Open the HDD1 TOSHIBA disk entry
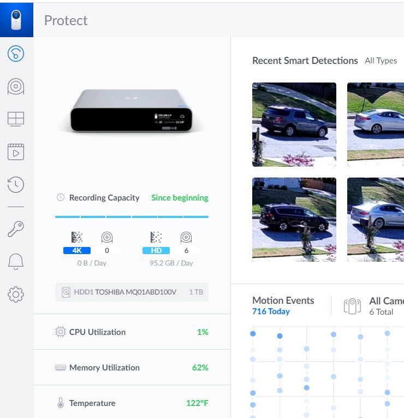The width and height of the screenshot is (404, 418). click(132, 292)
